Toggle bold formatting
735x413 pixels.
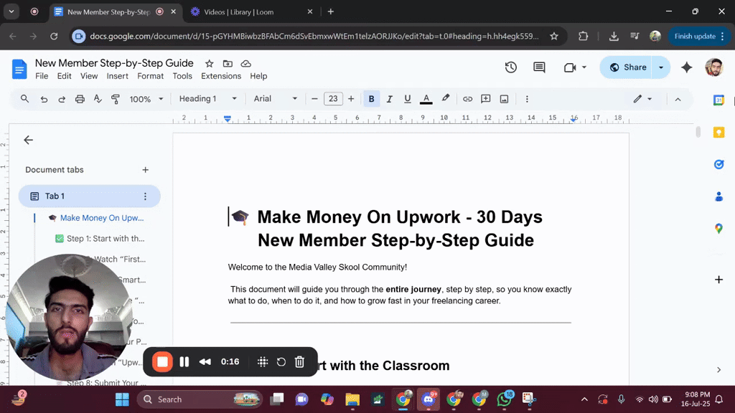(x=371, y=99)
